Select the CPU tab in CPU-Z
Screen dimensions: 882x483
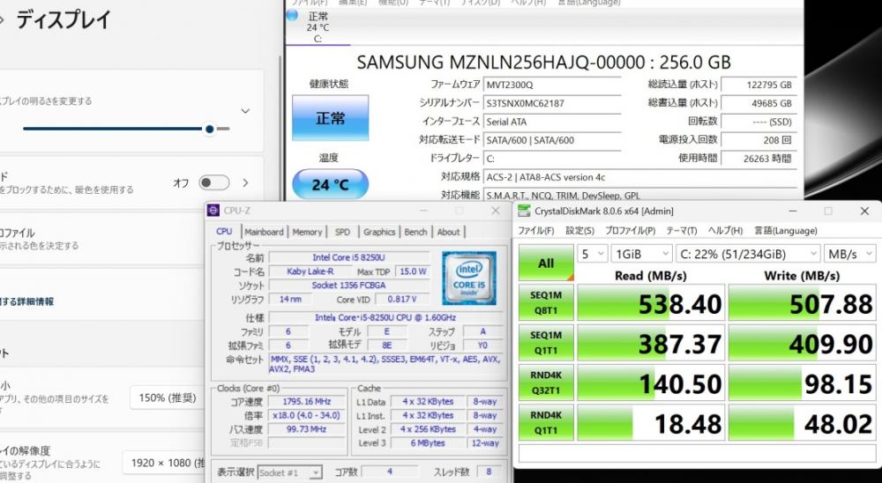click(x=224, y=232)
